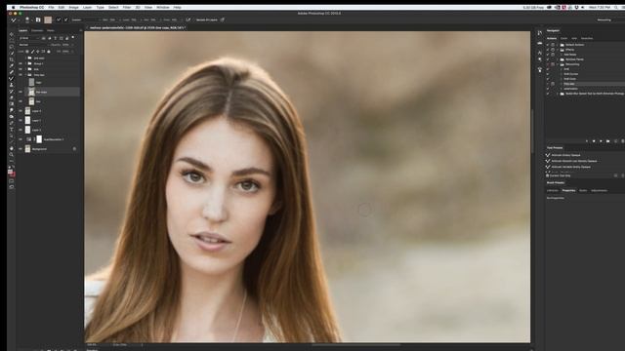
Task: Click Clean brush after each stroke icon
Action: point(65,19)
